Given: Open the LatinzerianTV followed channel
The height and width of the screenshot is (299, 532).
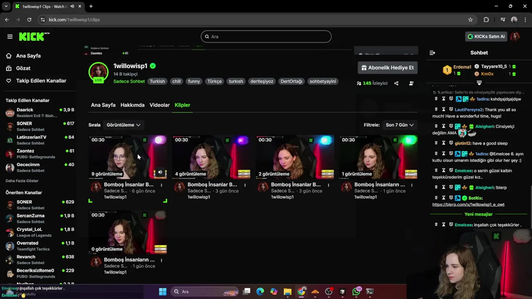Looking at the screenshot, I should [40, 140].
